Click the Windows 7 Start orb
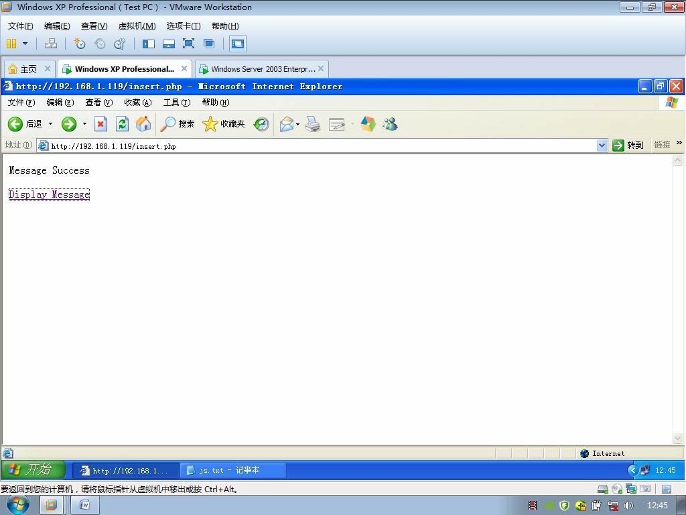The image size is (686, 515). pos(18,506)
